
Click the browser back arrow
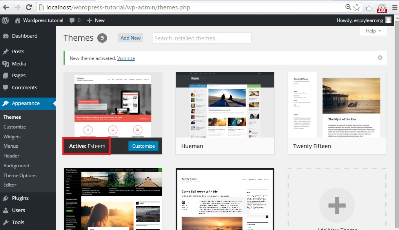click(x=6, y=7)
